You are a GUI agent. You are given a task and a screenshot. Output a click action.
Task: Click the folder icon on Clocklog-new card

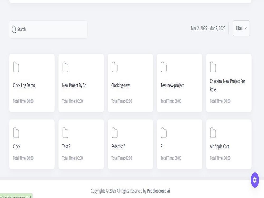pos(115,67)
